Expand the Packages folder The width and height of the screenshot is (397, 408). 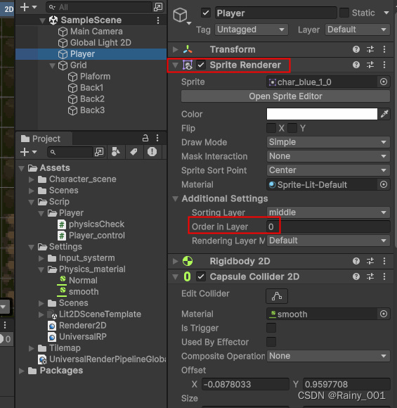22,371
